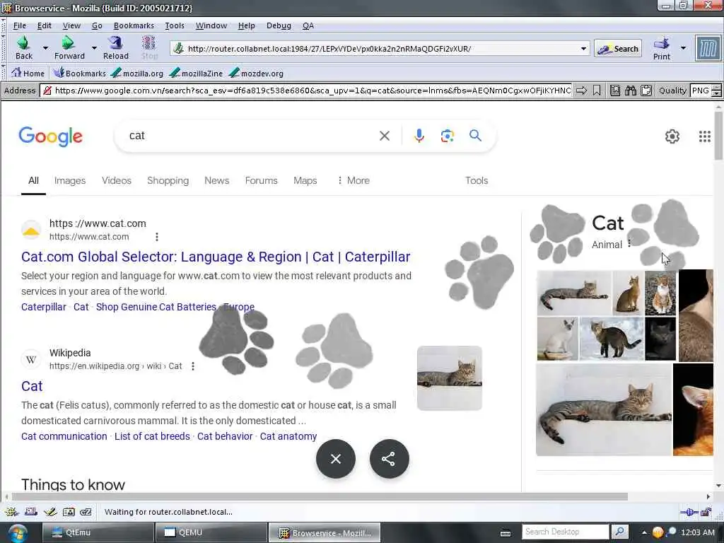Open Home from the bookmarks toolbar

28,73
